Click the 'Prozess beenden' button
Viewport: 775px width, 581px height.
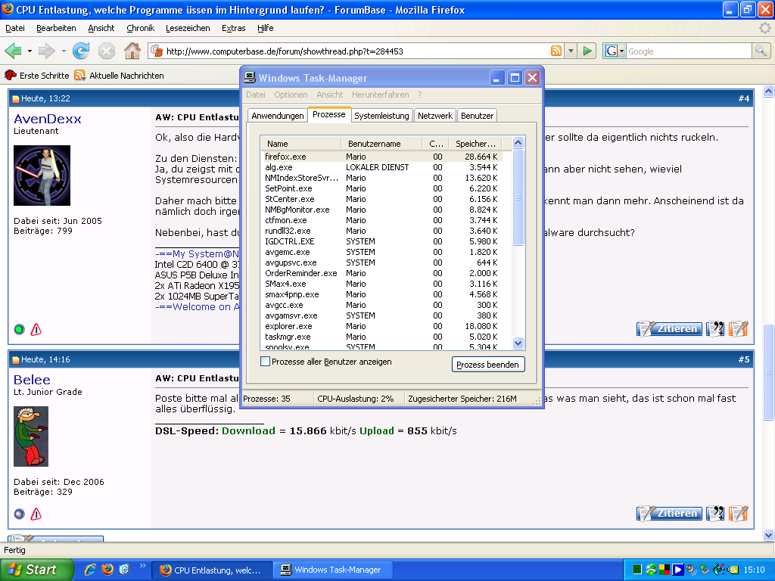point(488,365)
